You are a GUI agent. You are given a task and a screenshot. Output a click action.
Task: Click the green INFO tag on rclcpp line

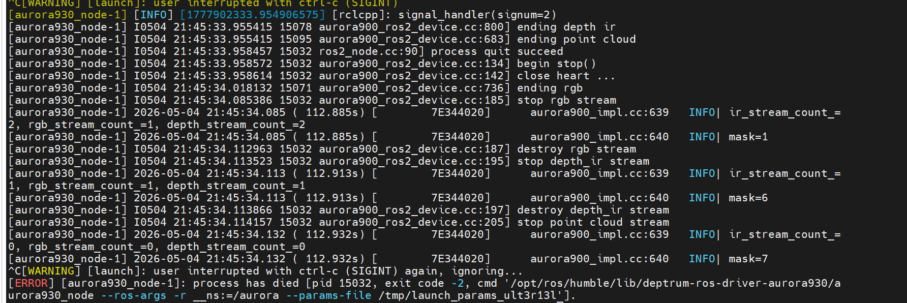coord(154,15)
